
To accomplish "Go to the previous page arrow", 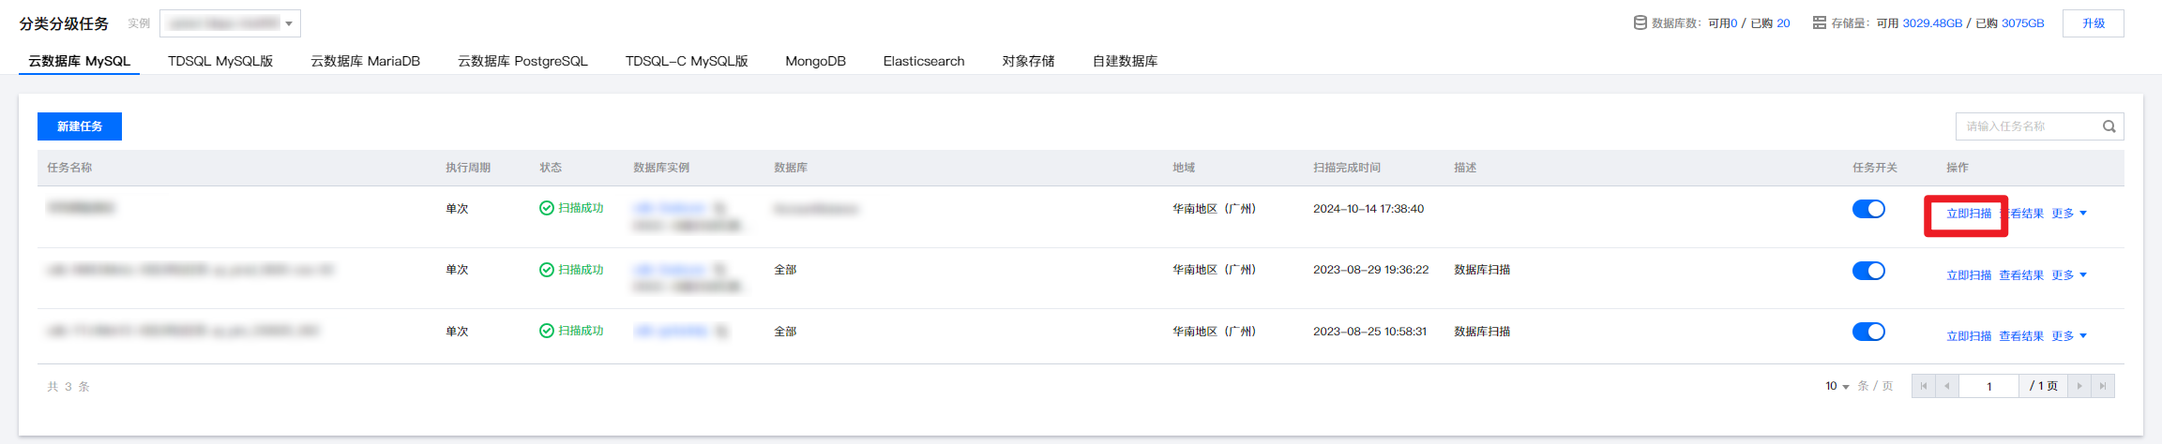I will tap(1947, 386).
